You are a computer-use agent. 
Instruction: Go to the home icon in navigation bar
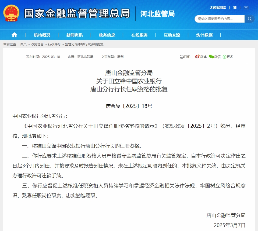pos(14,35)
